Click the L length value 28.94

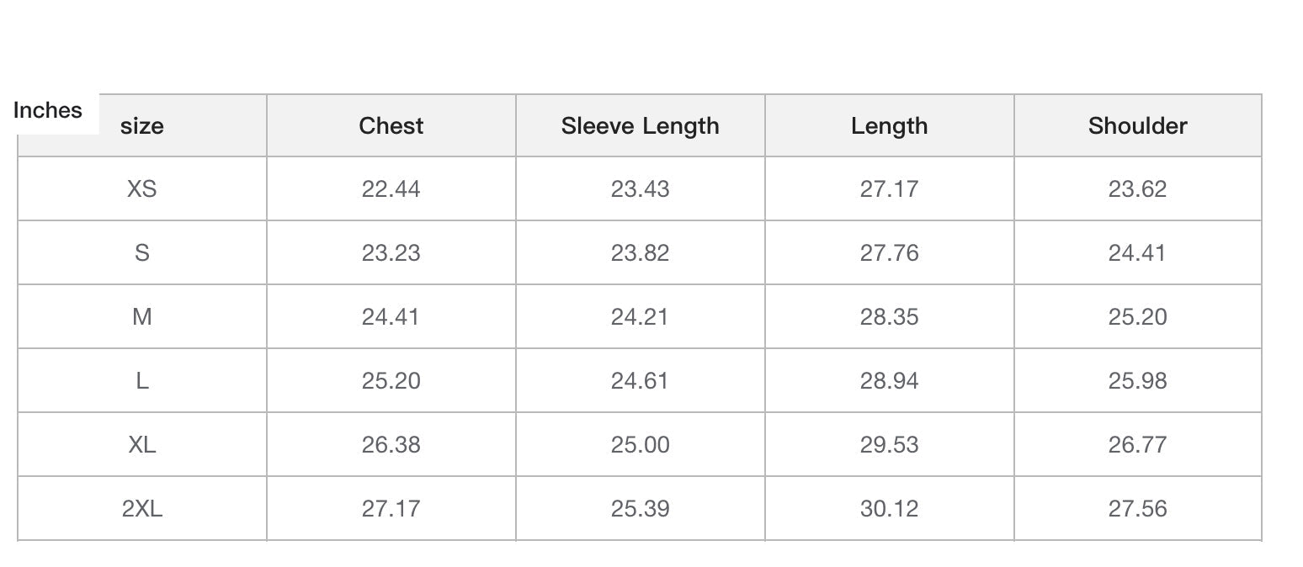point(889,380)
